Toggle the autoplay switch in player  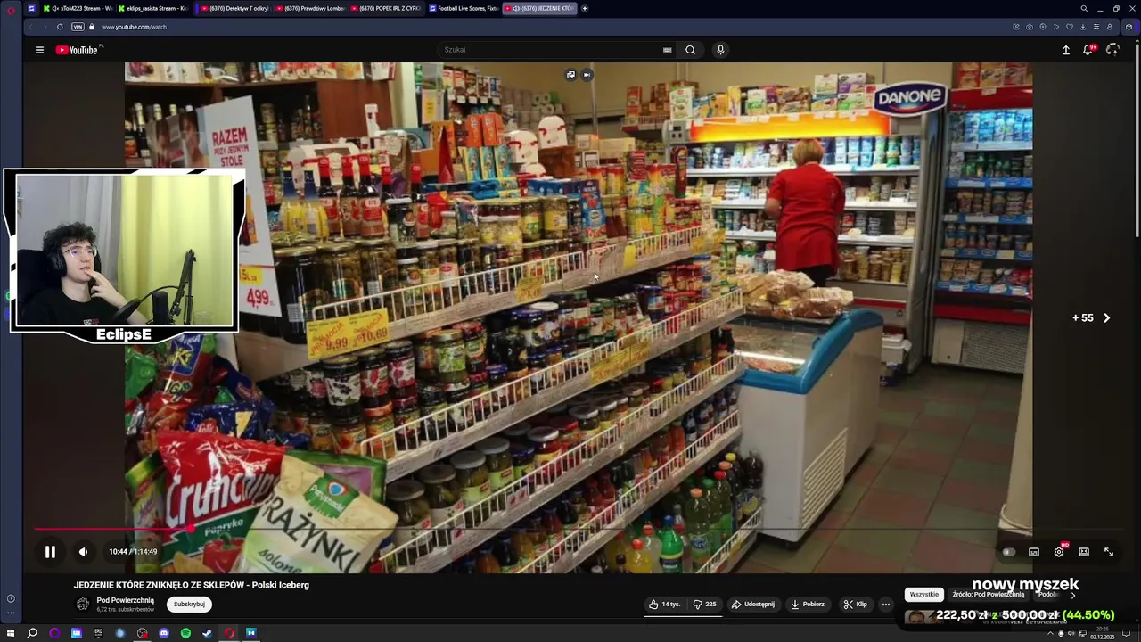click(x=1008, y=552)
